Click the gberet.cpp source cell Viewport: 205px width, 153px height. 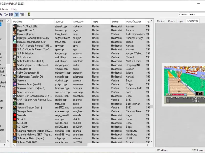(x=61, y=26)
